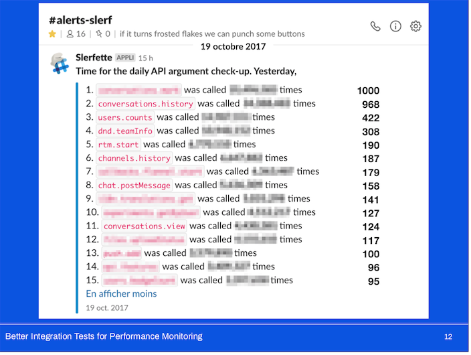Image resolution: width=471 pixels, height=355 pixels.
Task: Click the value 141
Action: coord(371,200)
